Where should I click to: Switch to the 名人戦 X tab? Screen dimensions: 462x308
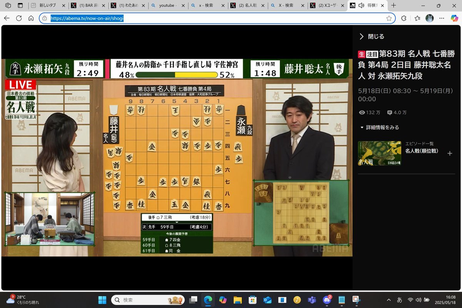pyautogui.click(x=248, y=6)
